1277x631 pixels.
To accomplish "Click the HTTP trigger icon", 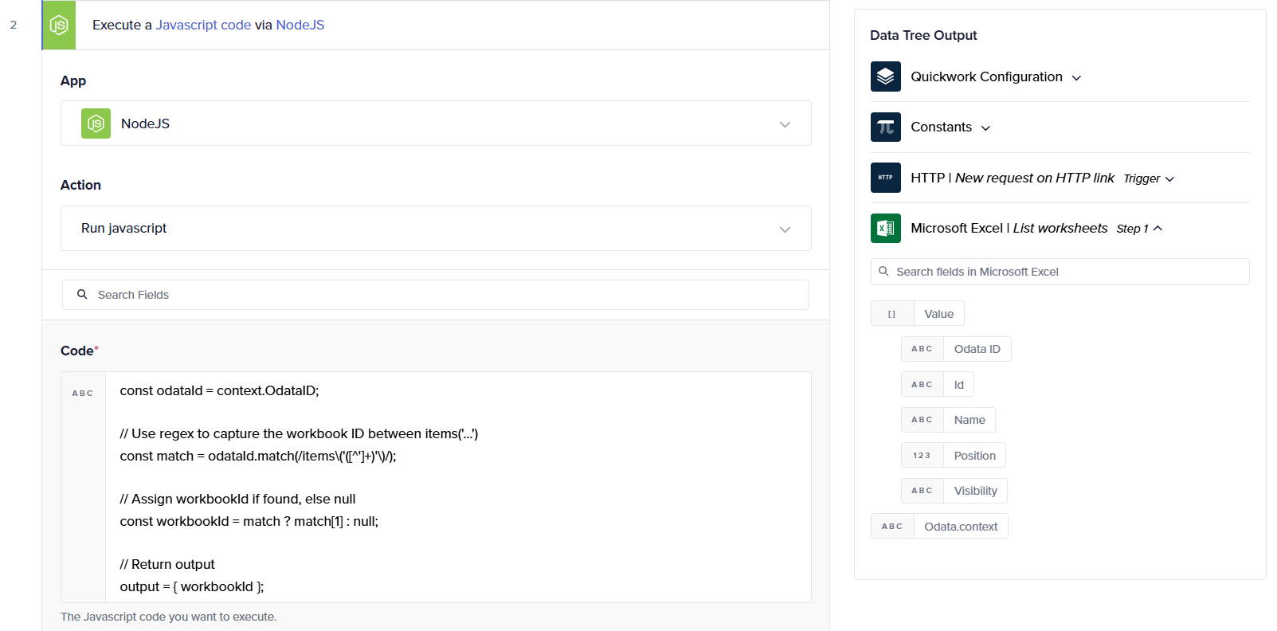I will (x=885, y=178).
